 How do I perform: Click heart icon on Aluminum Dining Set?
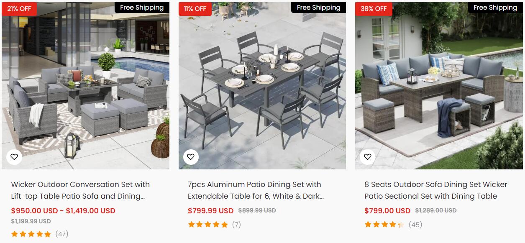pos(191,157)
